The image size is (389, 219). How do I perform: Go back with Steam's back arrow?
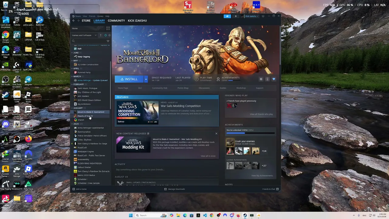[x=74, y=21]
